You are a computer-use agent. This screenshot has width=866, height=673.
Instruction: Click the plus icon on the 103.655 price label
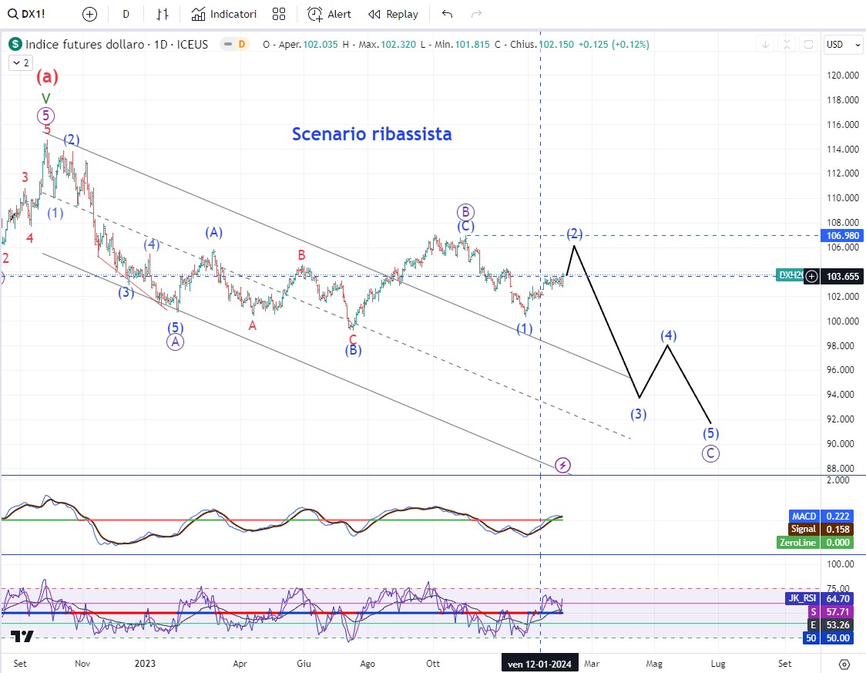click(x=812, y=276)
